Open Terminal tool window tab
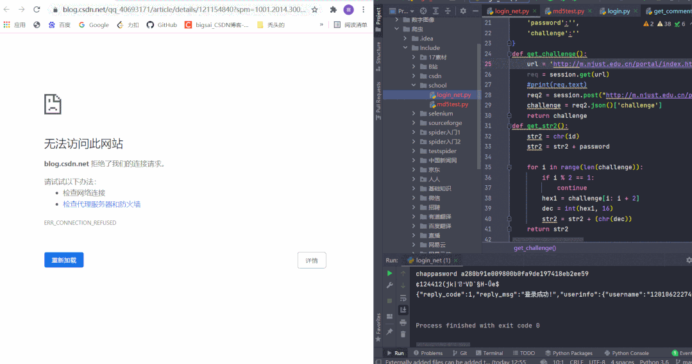Image resolution: width=692 pixels, height=364 pixels. (x=489, y=353)
